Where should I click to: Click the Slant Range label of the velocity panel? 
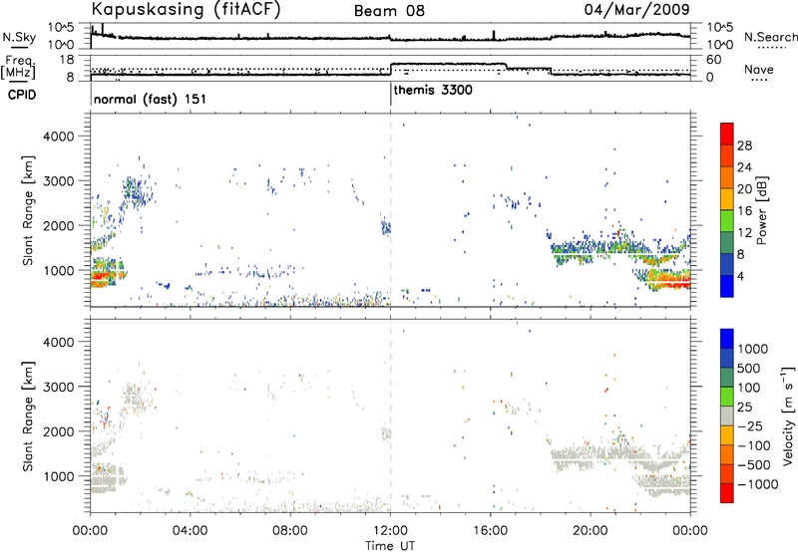click(28, 415)
